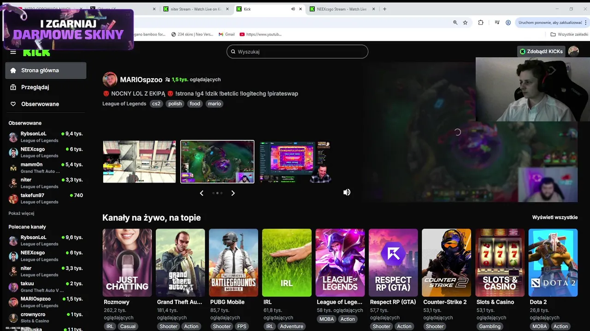
Task: Select the mario tag chip
Action: pos(214,103)
